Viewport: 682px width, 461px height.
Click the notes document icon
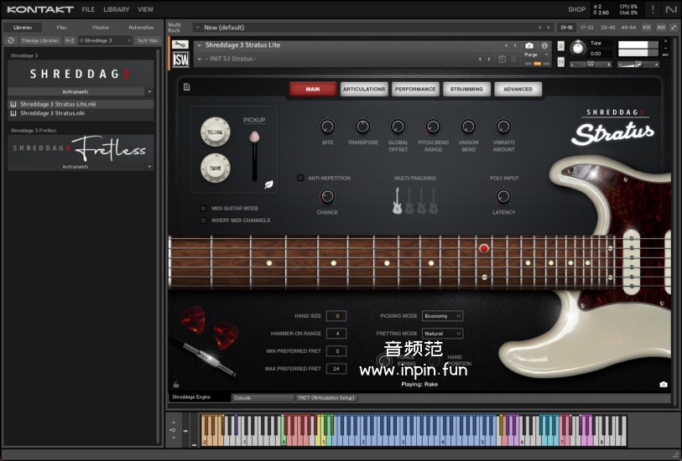point(186,87)
